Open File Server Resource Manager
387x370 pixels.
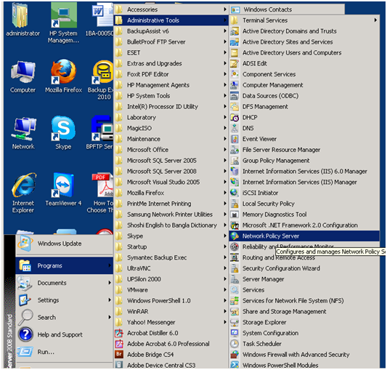304,150
